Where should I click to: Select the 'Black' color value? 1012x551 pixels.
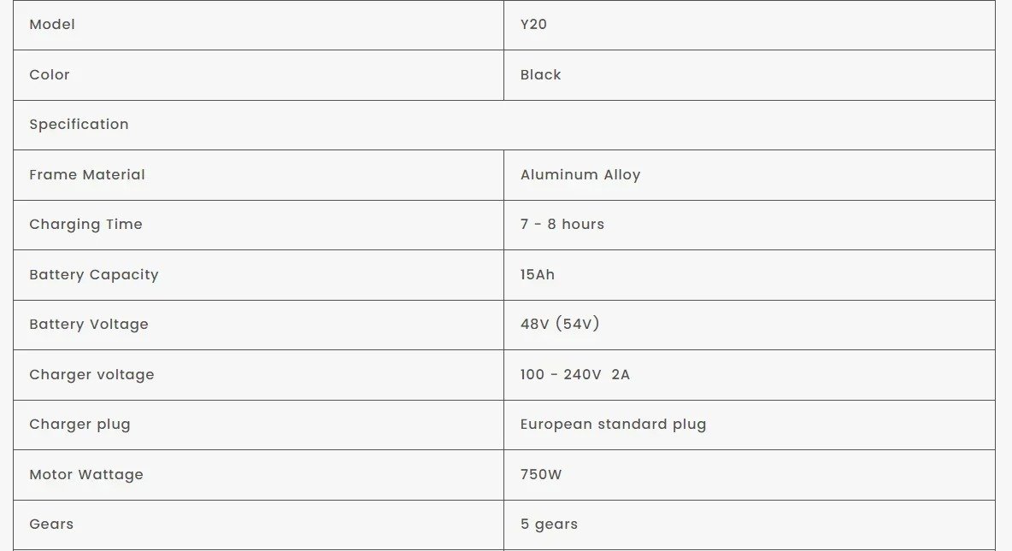pyautogui.click(x=541, y=75)
